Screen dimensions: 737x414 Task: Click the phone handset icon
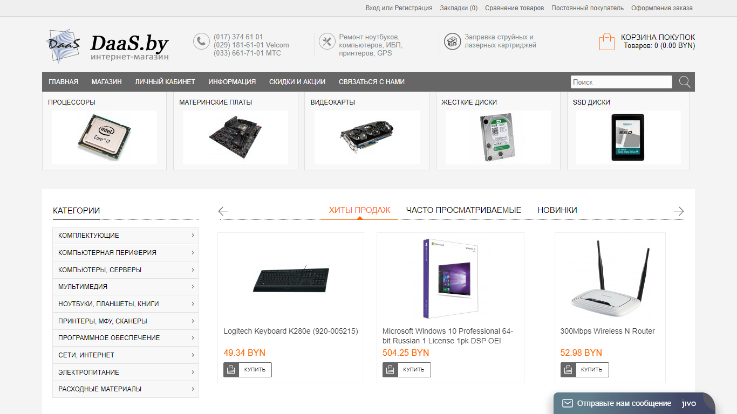click(x=201, y=42)
